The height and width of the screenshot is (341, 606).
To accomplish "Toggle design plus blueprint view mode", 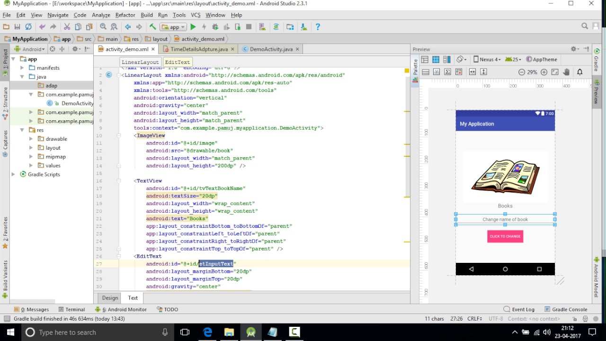I will coord(446,59).
